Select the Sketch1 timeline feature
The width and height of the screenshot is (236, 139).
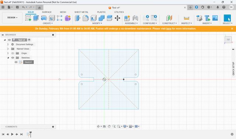28,134
